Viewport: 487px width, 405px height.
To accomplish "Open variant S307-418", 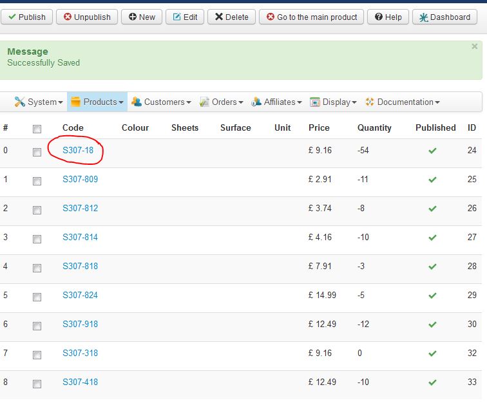I will coord(80,382).
